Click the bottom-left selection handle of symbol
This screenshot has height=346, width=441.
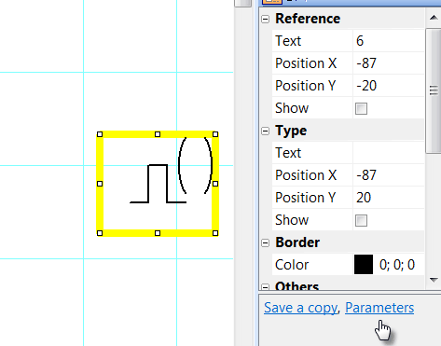pyautogui.click(x=100, y=233)
